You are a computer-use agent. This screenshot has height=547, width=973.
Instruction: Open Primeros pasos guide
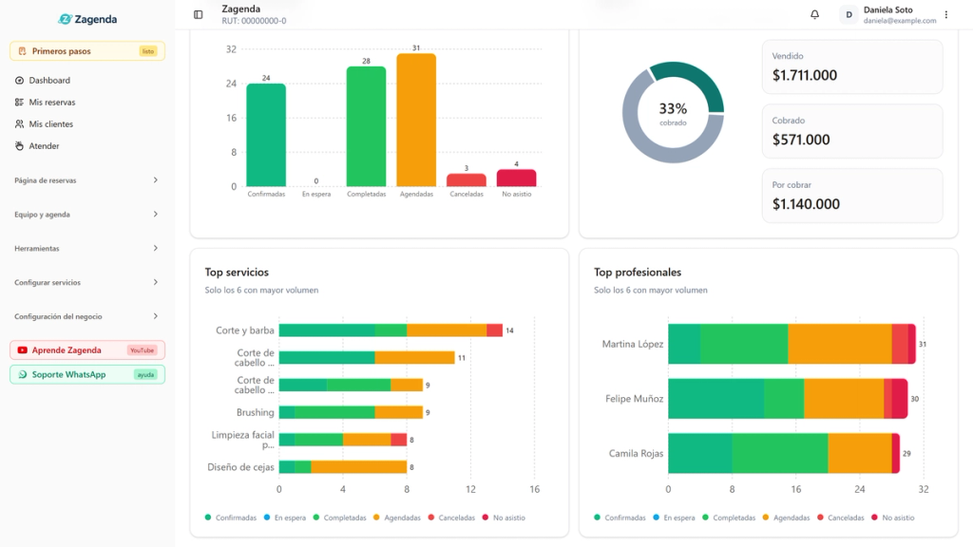[86, 51]
